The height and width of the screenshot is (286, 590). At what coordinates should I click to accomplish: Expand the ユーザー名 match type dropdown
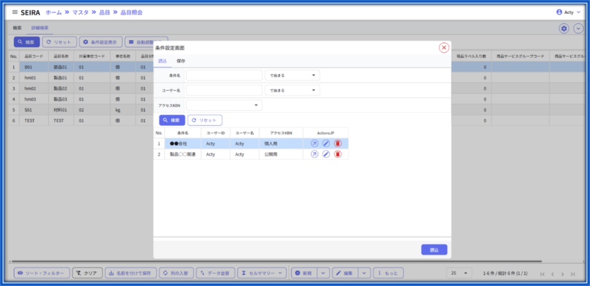point(292,90)
